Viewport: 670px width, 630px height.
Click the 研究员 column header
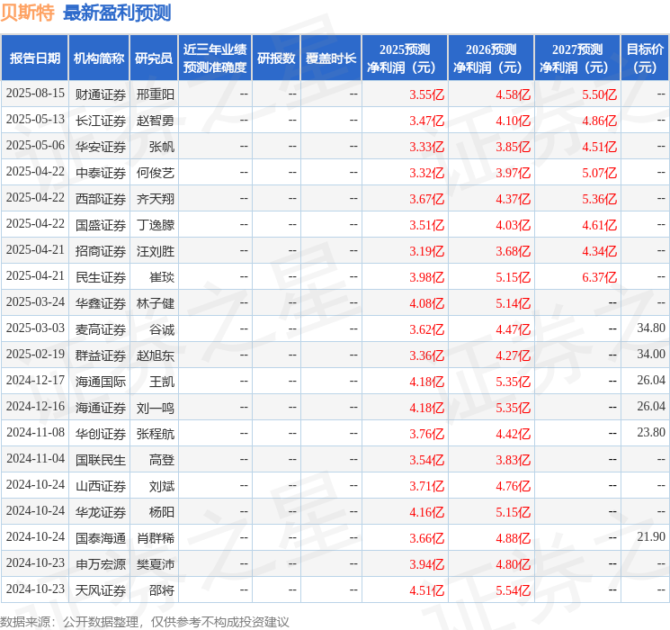pos(154,58)
